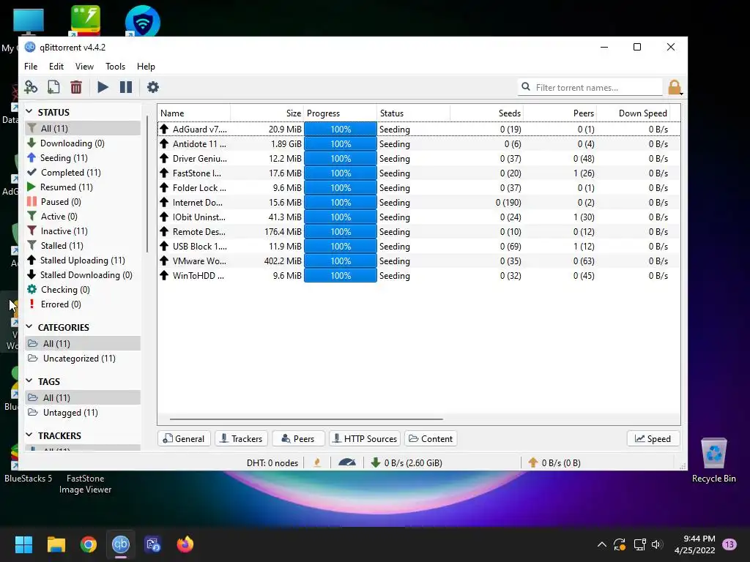The image size is (750, 562).
Task: Sort torrents by Size column header
Action: 267,113
